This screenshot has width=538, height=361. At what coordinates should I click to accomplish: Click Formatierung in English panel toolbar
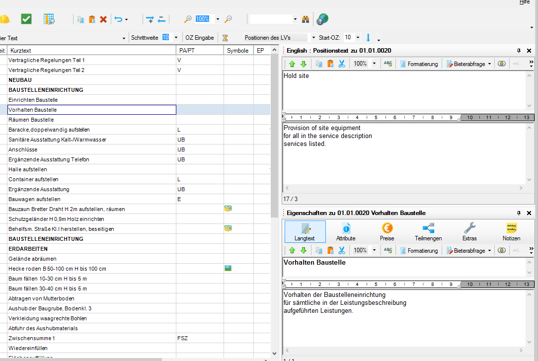click(419, 64)
